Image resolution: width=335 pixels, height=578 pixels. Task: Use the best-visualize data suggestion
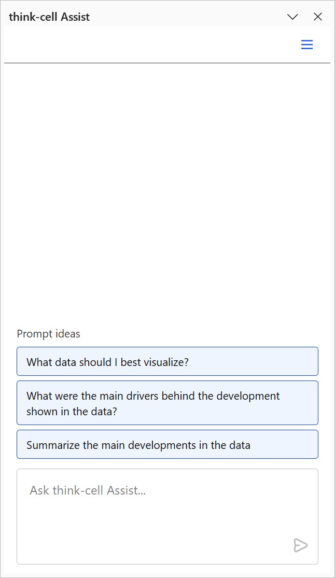(x=167, y=361)
